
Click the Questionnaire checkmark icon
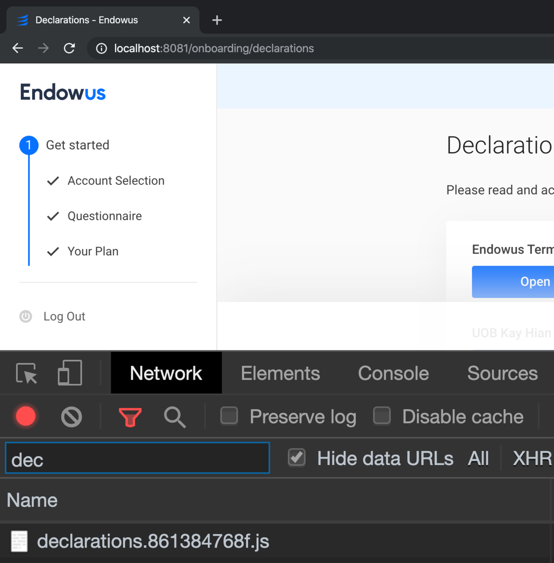click(x=53, y=216)
